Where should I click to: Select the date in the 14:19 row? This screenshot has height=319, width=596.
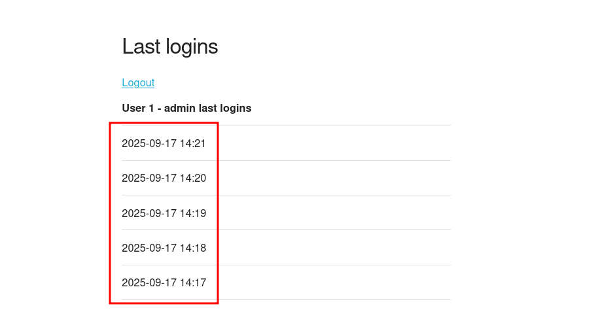click(149, 213)
